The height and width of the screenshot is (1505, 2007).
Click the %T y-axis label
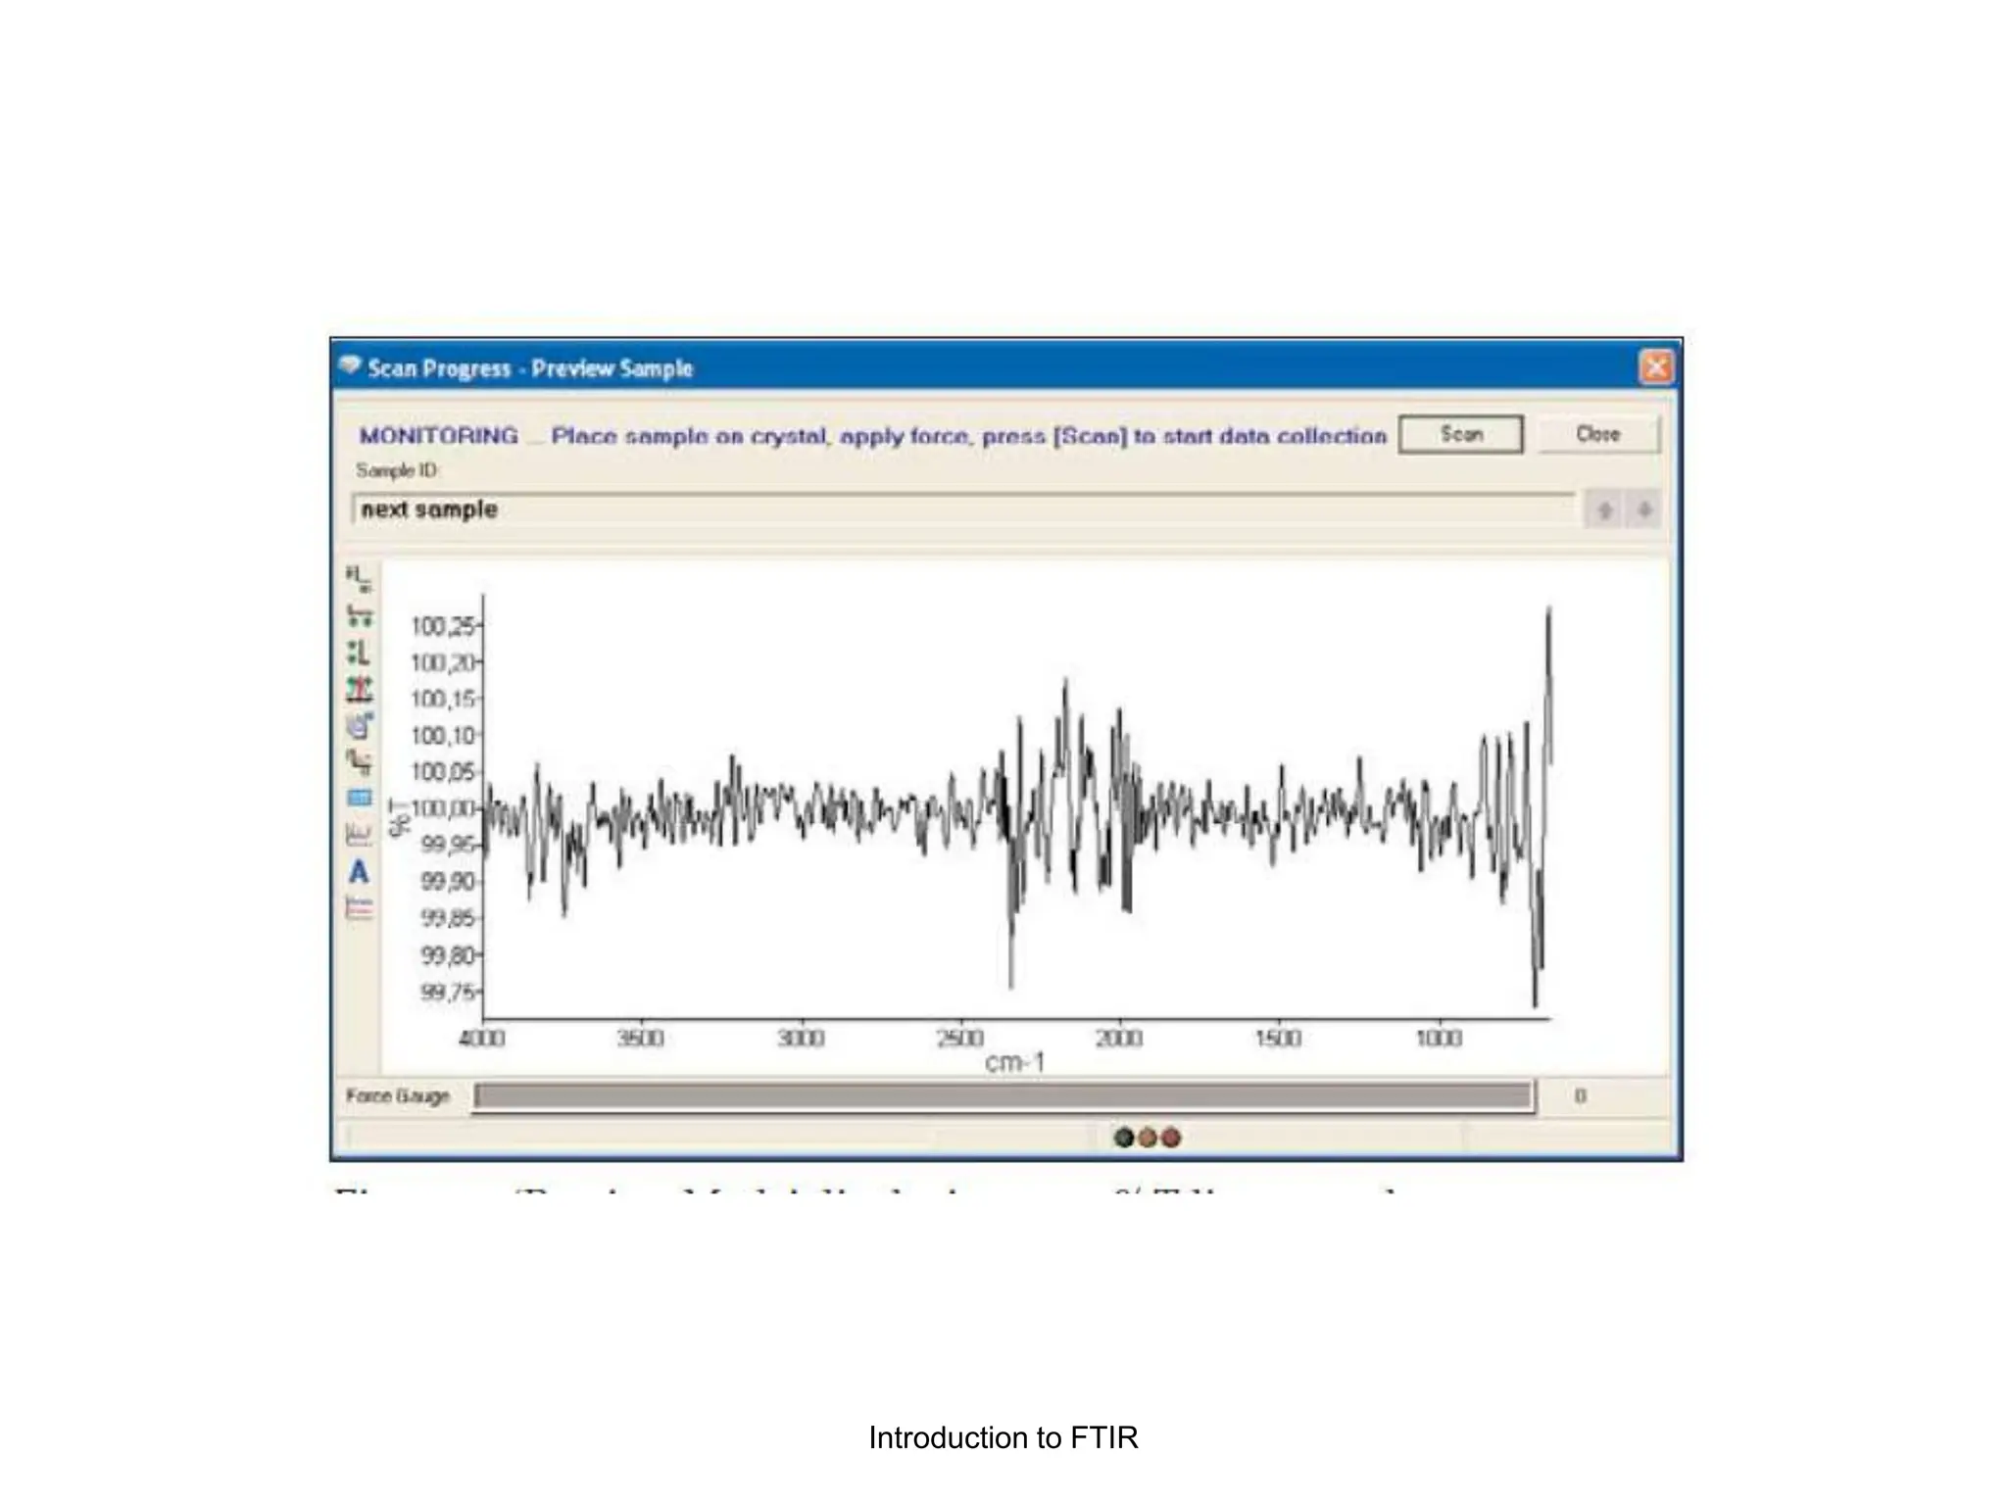click(x=400, y=817)
